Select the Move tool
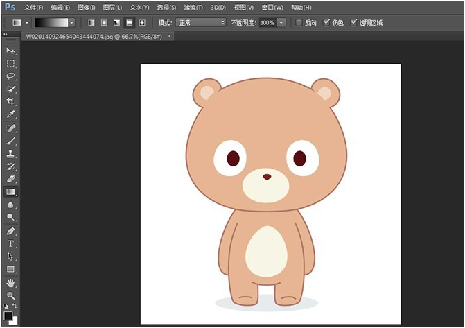 [10, 51]
